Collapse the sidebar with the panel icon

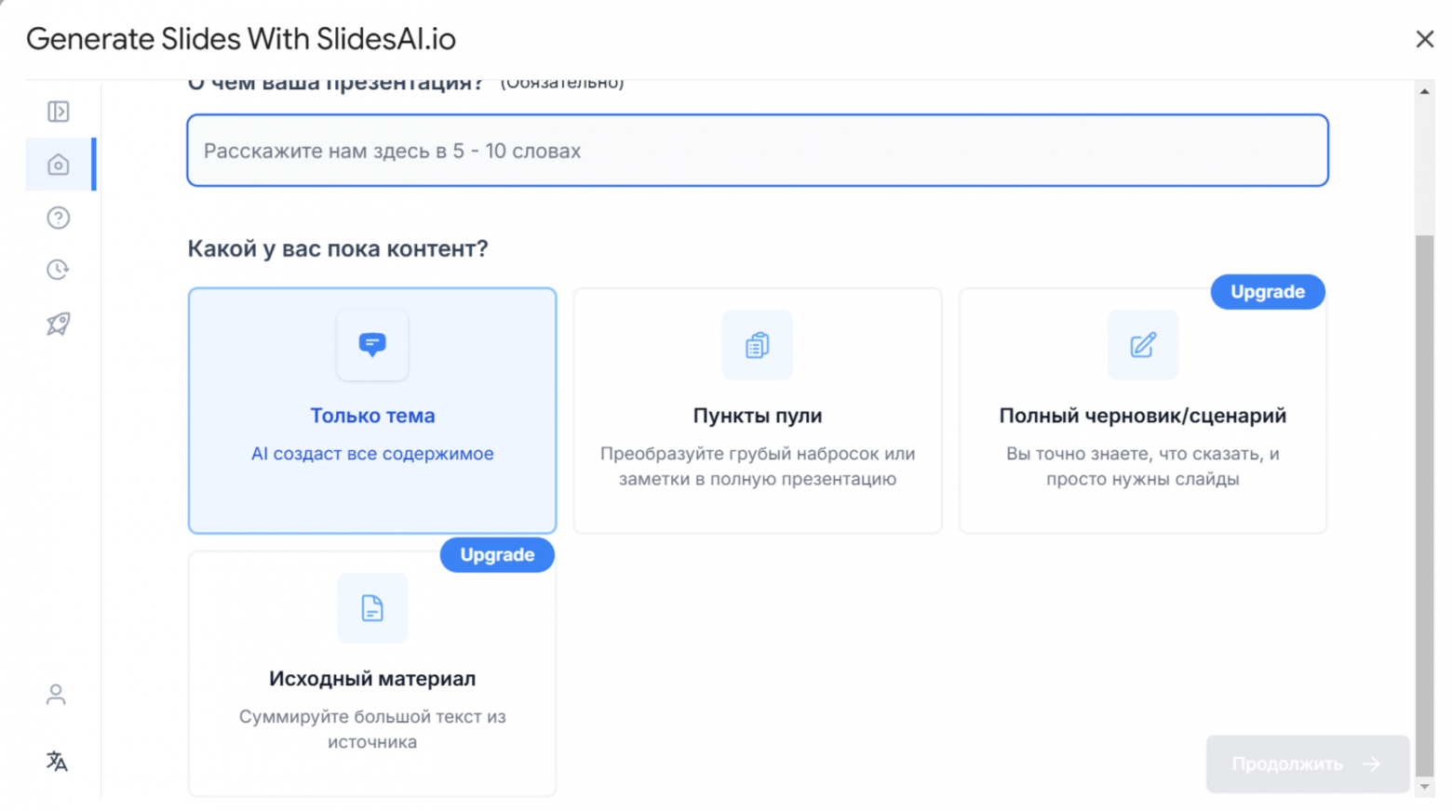click(x=58, y=111)
